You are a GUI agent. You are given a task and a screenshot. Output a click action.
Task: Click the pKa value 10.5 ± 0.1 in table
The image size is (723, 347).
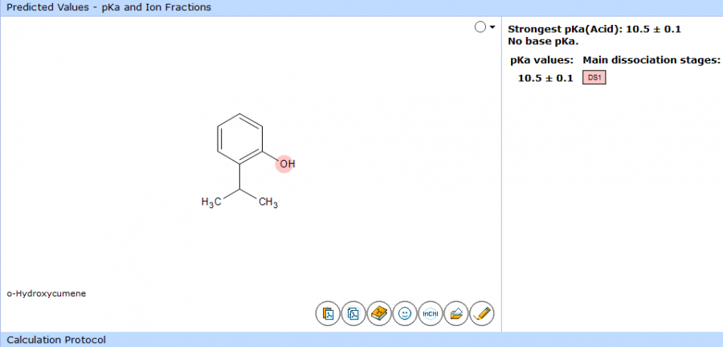click(545, 78)
